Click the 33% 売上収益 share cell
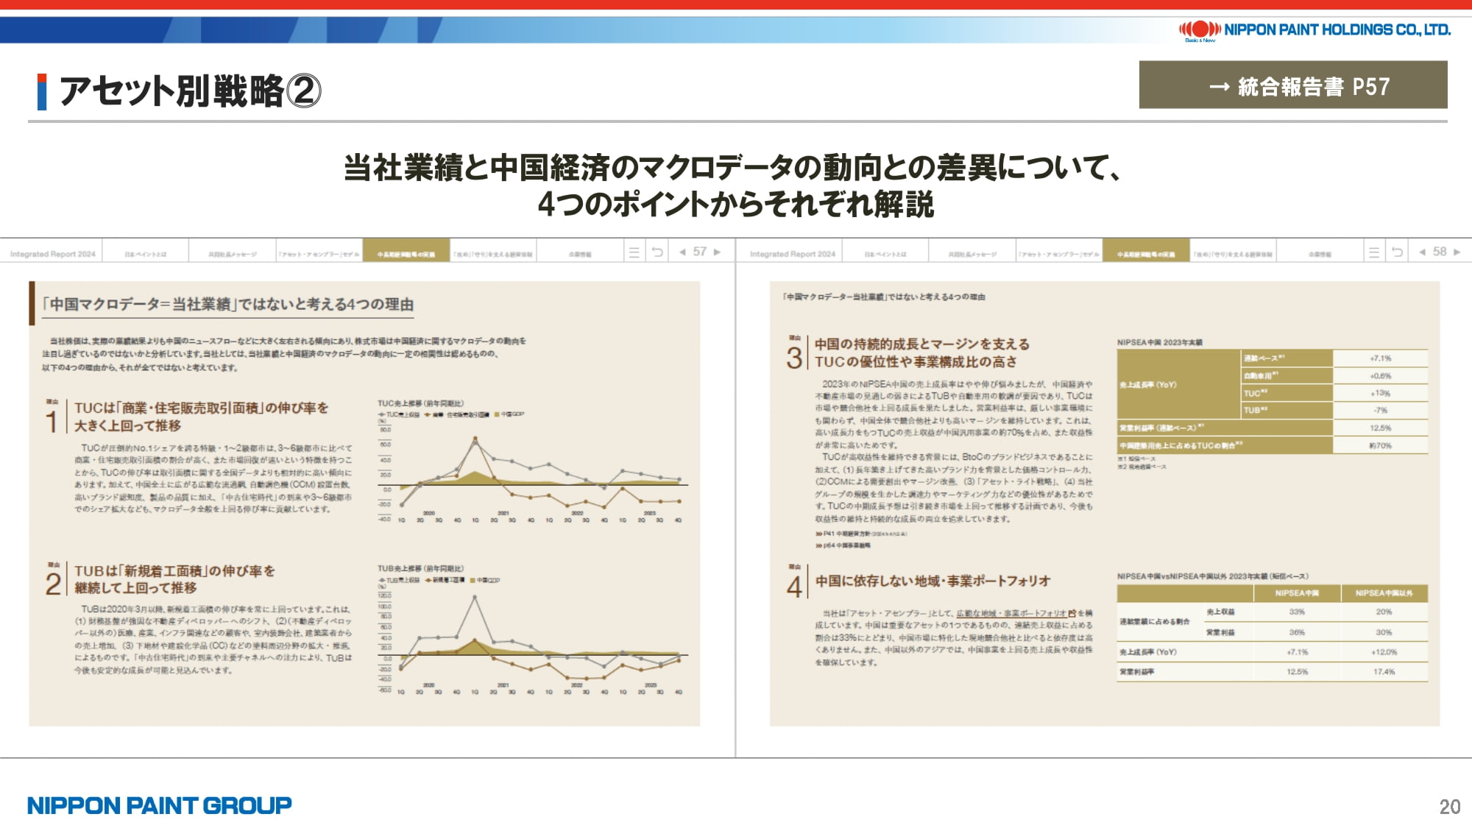 coord(1297,612)
